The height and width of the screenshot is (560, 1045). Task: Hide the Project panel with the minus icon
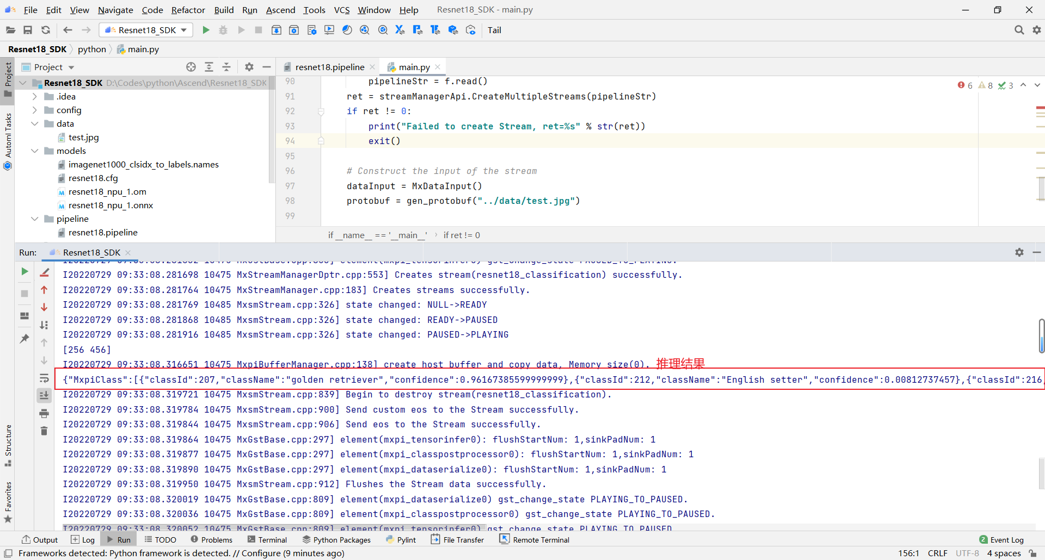[x=267, y=67]
